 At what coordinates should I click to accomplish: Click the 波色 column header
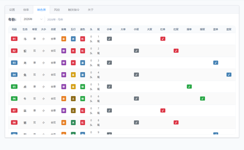(83, 29)
